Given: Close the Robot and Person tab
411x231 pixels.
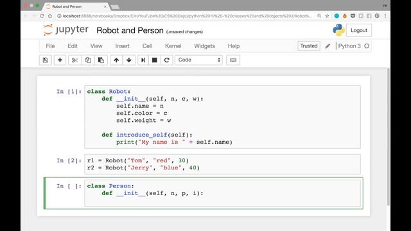Looking at the screenshot, I should click(x=105, y=6).
